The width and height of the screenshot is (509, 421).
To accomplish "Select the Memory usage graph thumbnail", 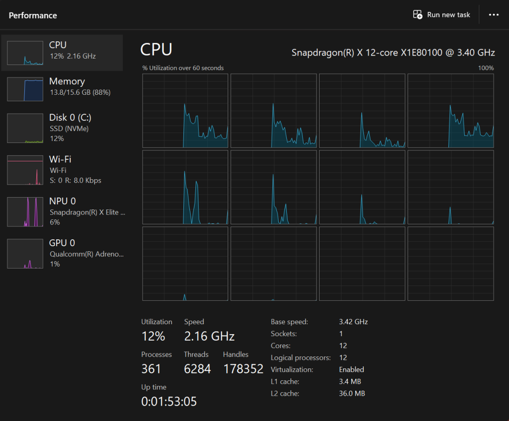I will pyautogui.click(x=25, y=89).
